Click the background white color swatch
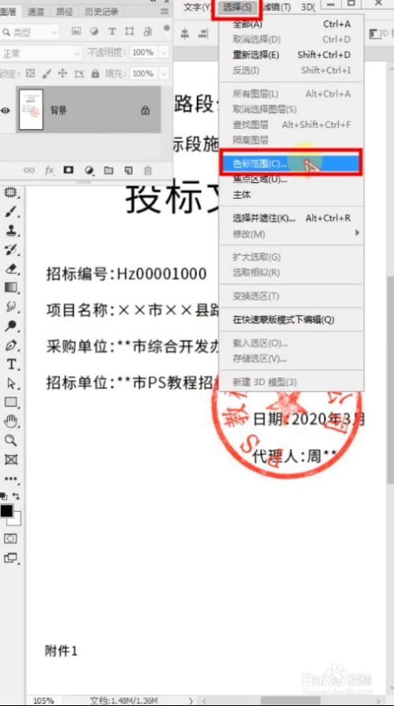 pyautogui.click(x=17, y=520)
